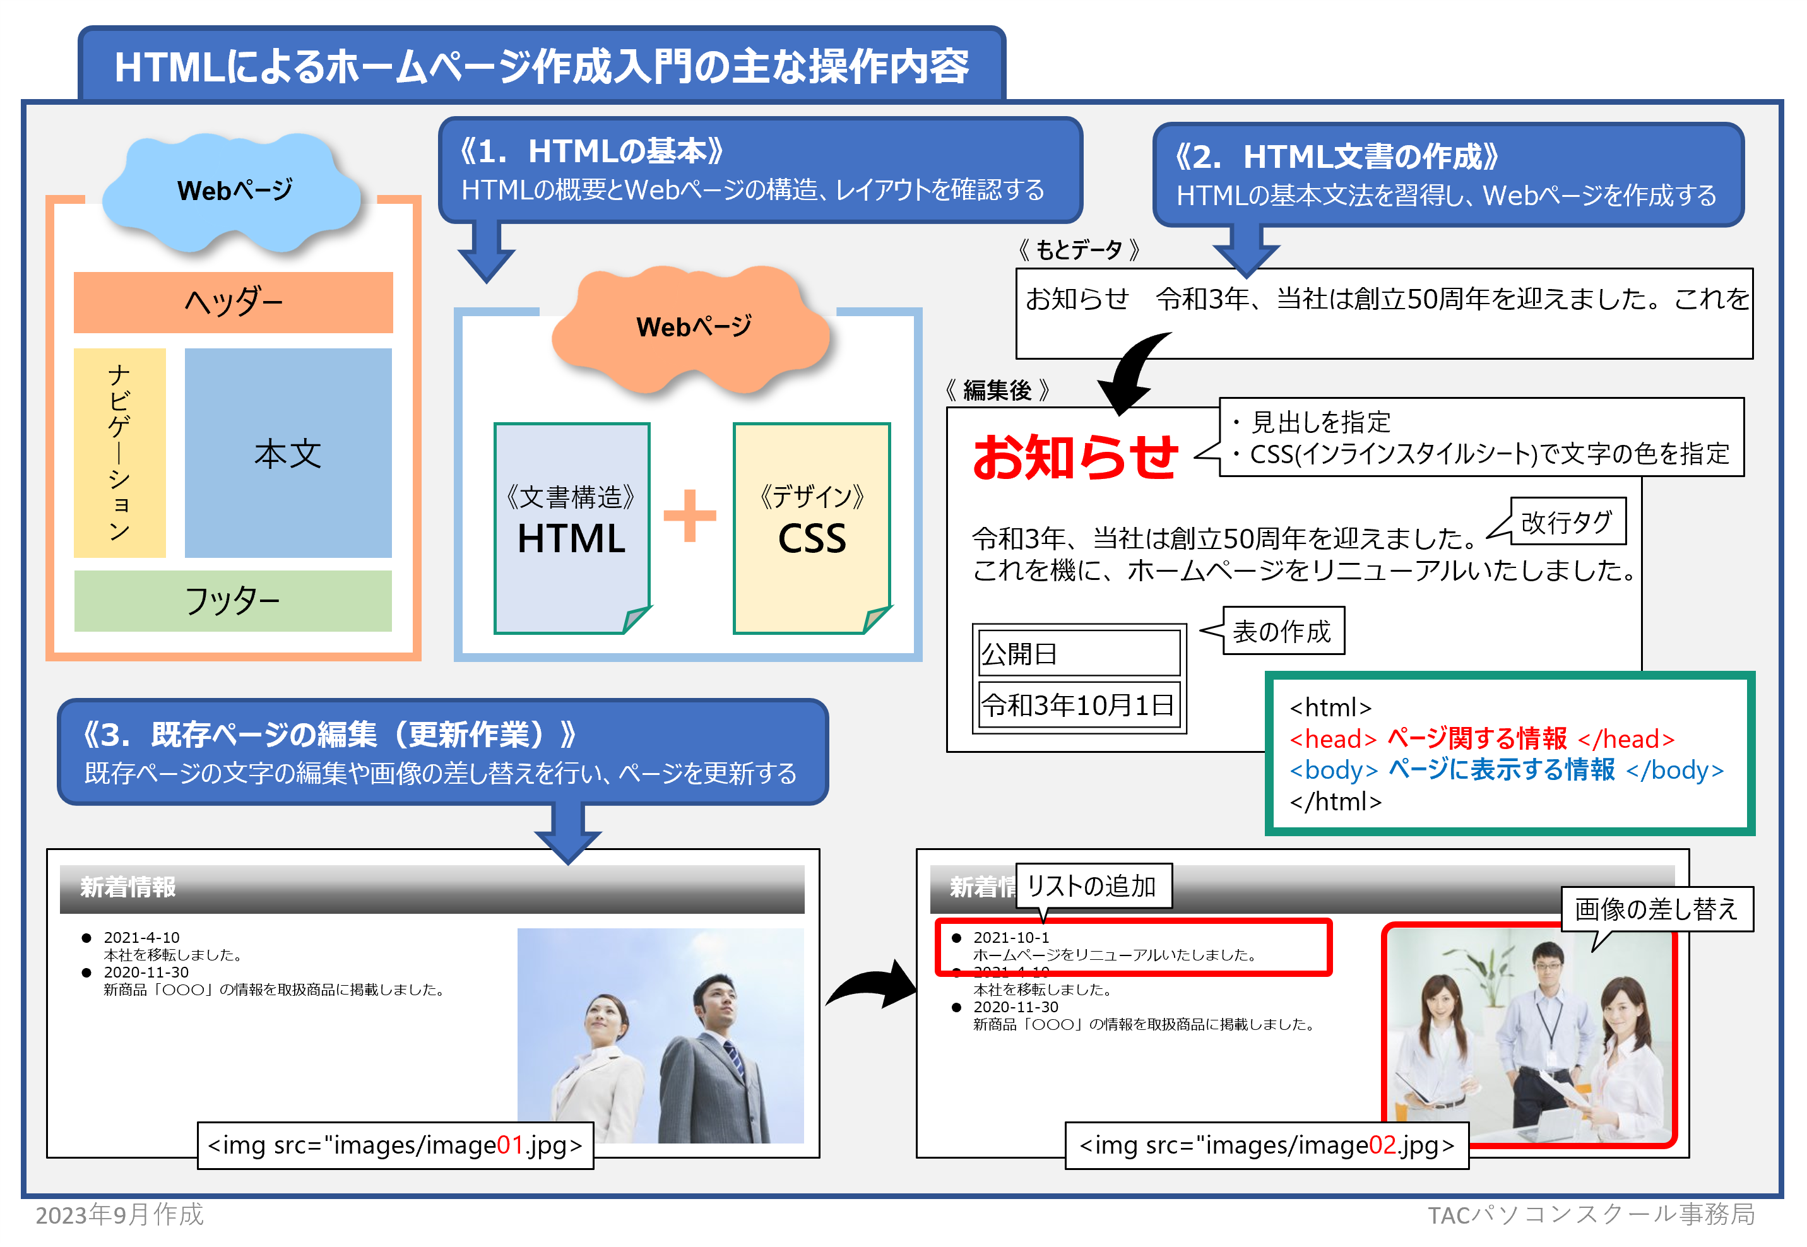Click the red お知らせ heading text
The image size is (1807, 1247).
pos(1075,457)
